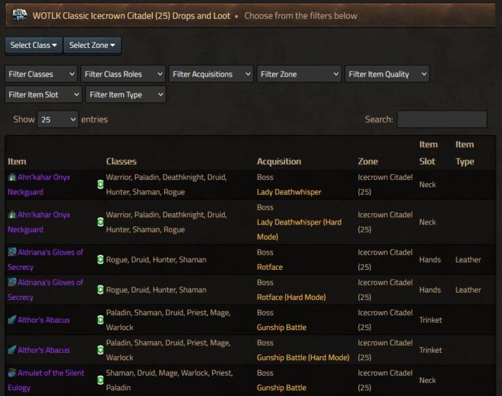
Task: Open Althor's Abacus link in the Gunship Battle (Hard Mode) row
Action: tap(44, 350)
